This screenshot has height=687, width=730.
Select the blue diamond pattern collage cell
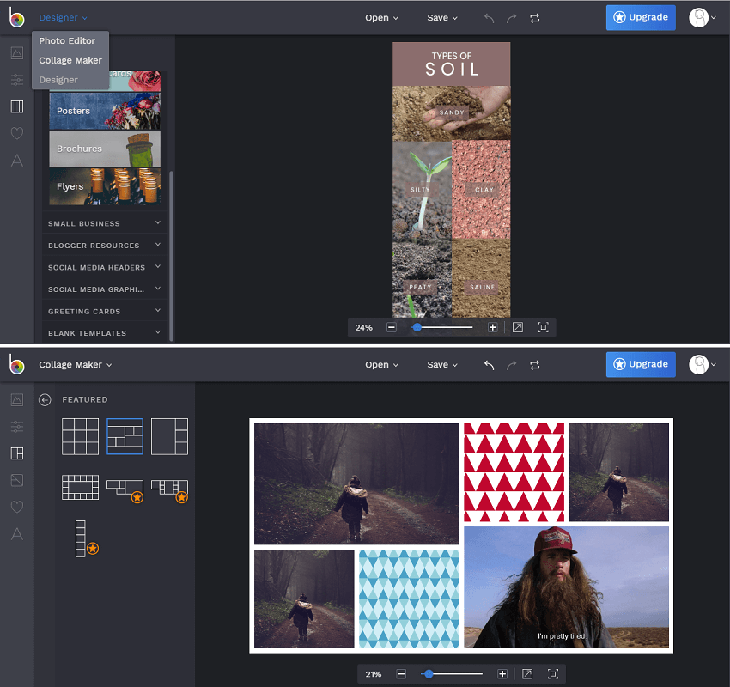click(x=409, y=599)
